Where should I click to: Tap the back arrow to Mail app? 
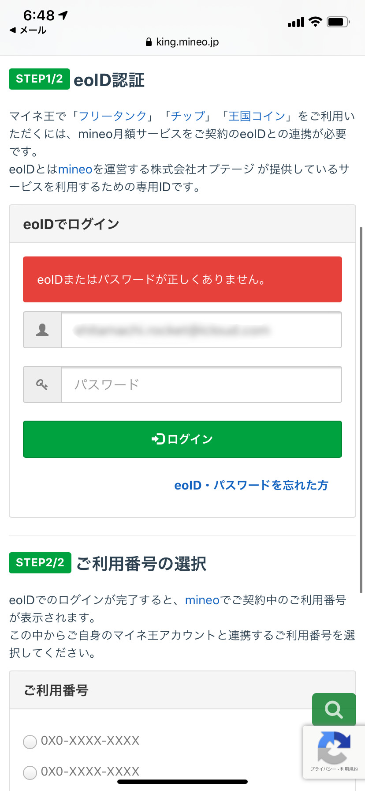pyautogui.click(x=13, y=30)
